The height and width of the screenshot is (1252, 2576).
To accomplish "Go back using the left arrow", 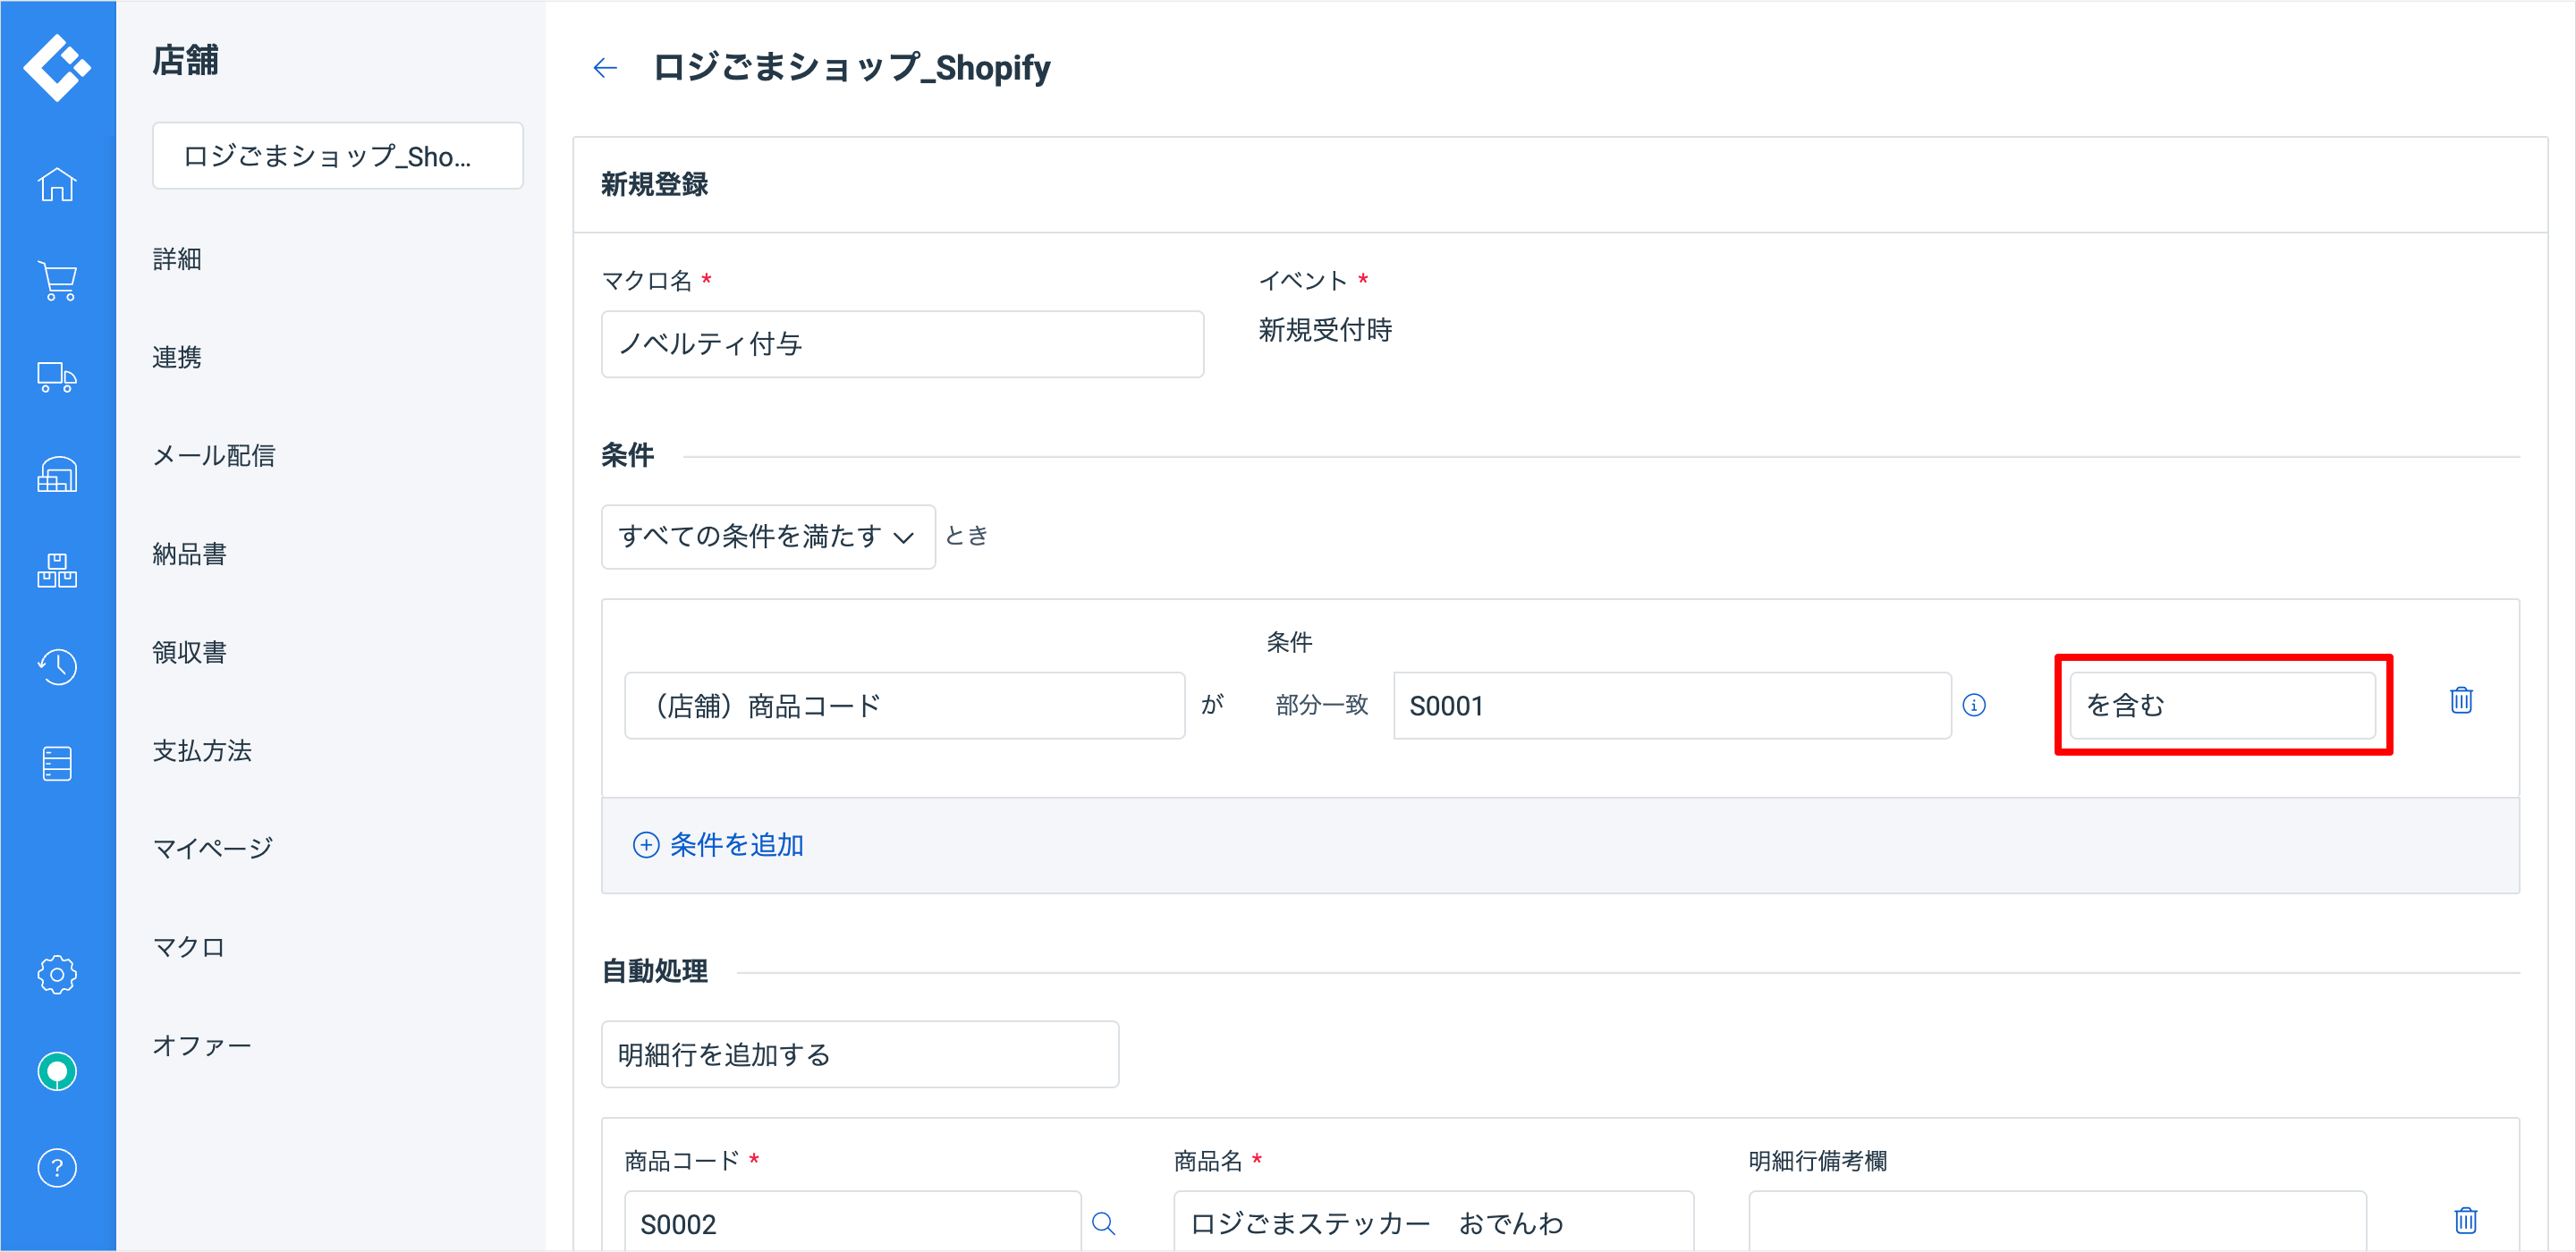I will click(605, 68).
